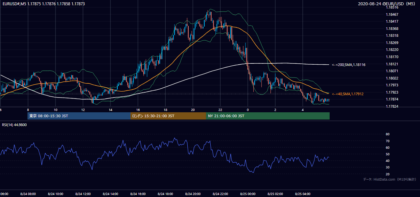Click RSI axis level 70

[387, 141]
